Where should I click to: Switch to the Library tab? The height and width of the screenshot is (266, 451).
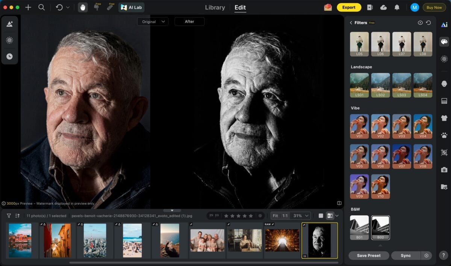[215, 7]
